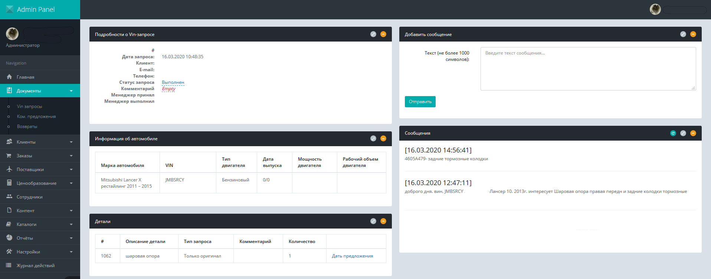
Task: Click the user avatar in top-right header
Action: pyautogui.click(x=655, y=9)
